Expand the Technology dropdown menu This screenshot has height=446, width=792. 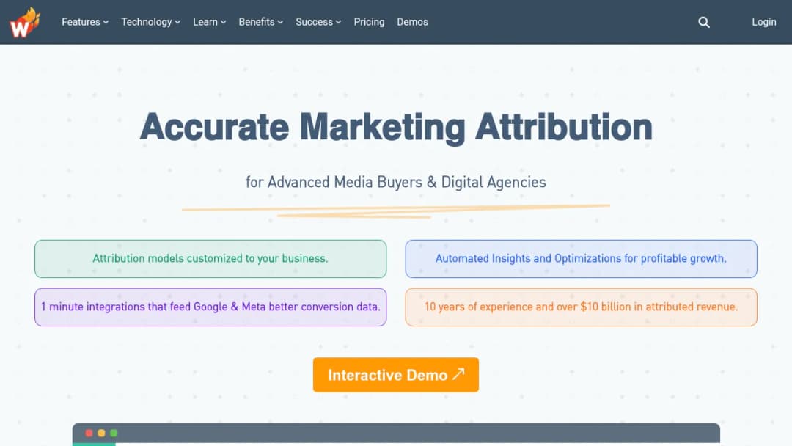(150, 22)
